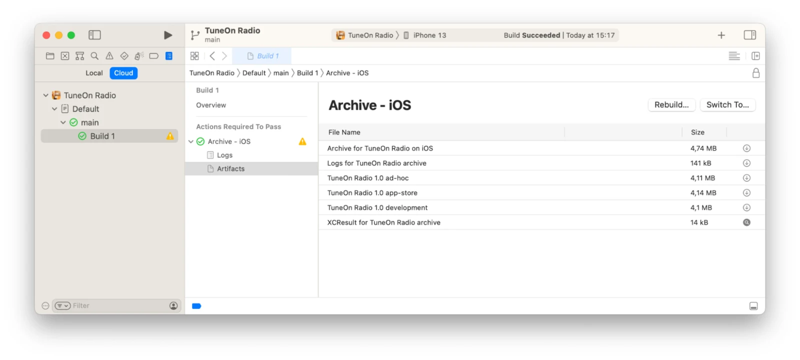
Task: Download Archive for TuneOn Radio on iOS
Action: point(746,148)
